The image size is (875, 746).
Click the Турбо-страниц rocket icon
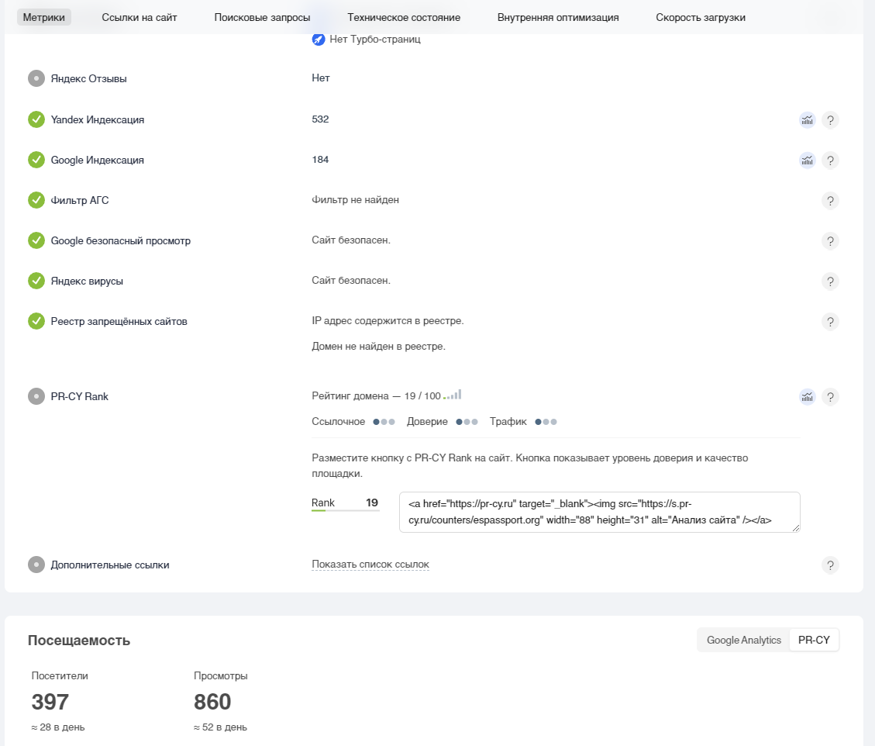pyautogui.click(x=319, y=40)
